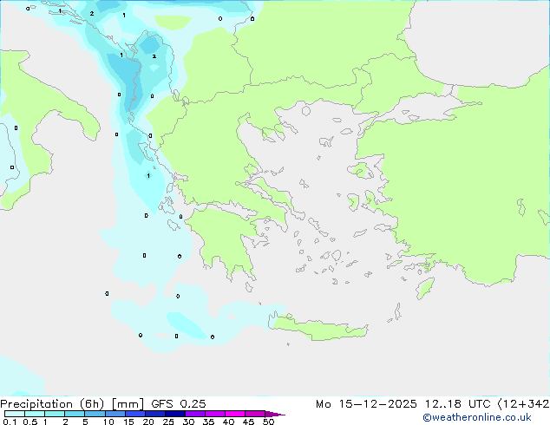The width and height of the screenshot is (550, 425).
Task: Click the above-50 arrow tip of legend
Action: [275, 414]
